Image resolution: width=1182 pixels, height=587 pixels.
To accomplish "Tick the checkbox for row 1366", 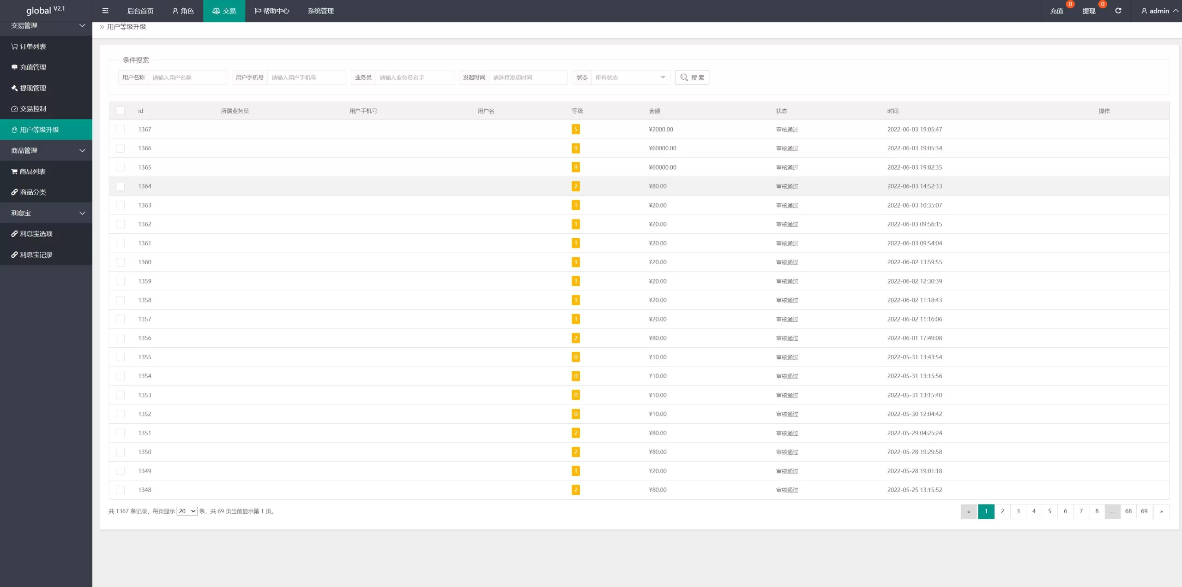I will (121, 148).
